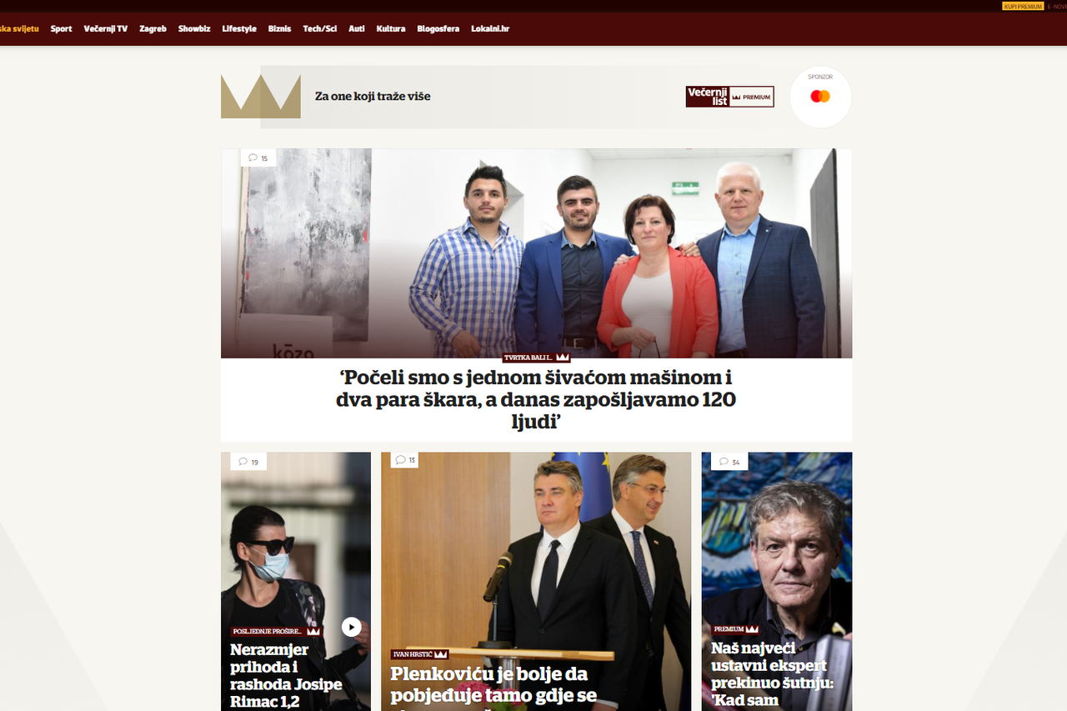Open the Showbiz section
The width and height of the screenshot is (1067, 711).
tap(194, 28)
